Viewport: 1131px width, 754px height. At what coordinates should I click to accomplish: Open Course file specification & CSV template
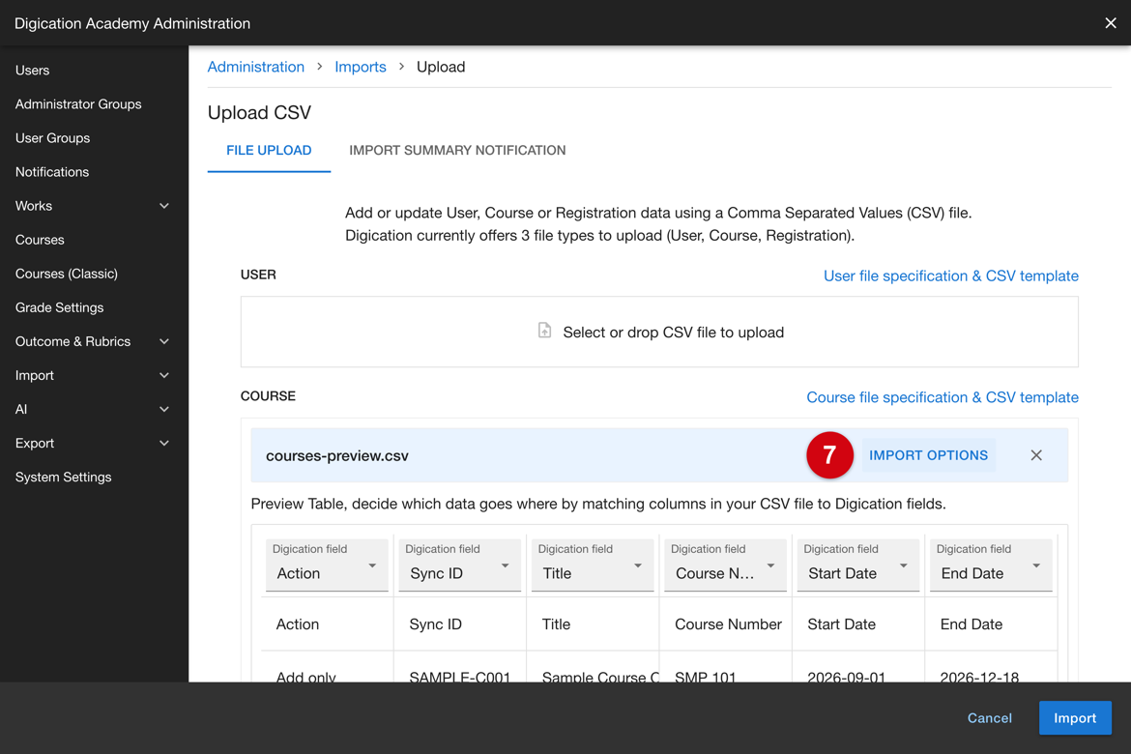942,397
